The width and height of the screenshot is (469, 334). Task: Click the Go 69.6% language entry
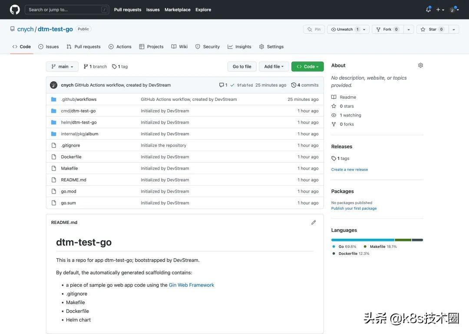pyautogui.click(x=344, y=247)
